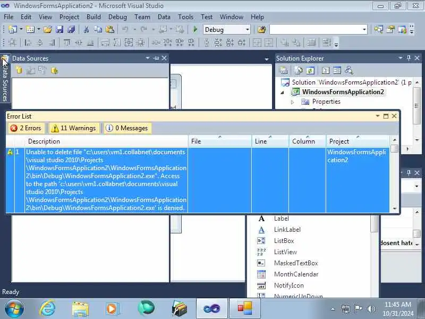Image resolution: width=425 pixels, height=319 pixels.
Task: Click the Redo arrow icon
Action: point(143,29)
